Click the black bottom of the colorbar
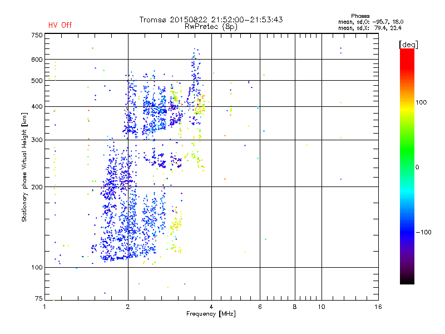Image resolution: width=445 pixels, height=334 pixels. 407,280
